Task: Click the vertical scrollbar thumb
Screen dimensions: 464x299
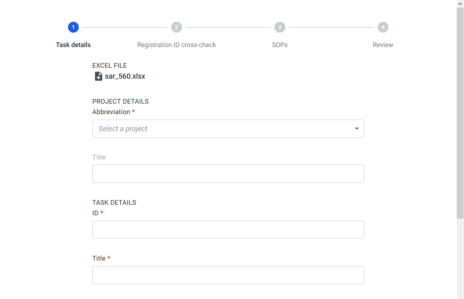Action: coord(460,112)
